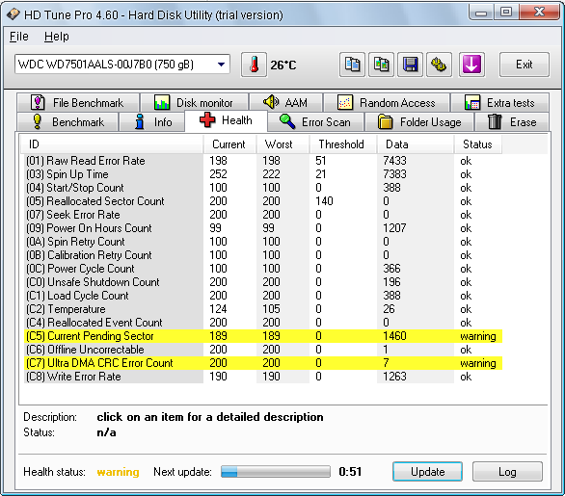
Task: Click the trash can Erase icon
Action: point(495,121)
